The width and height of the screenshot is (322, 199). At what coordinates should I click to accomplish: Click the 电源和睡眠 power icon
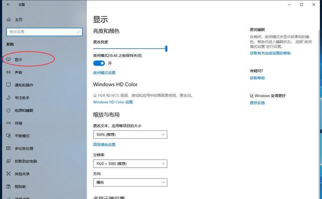(x=8, y=110)
